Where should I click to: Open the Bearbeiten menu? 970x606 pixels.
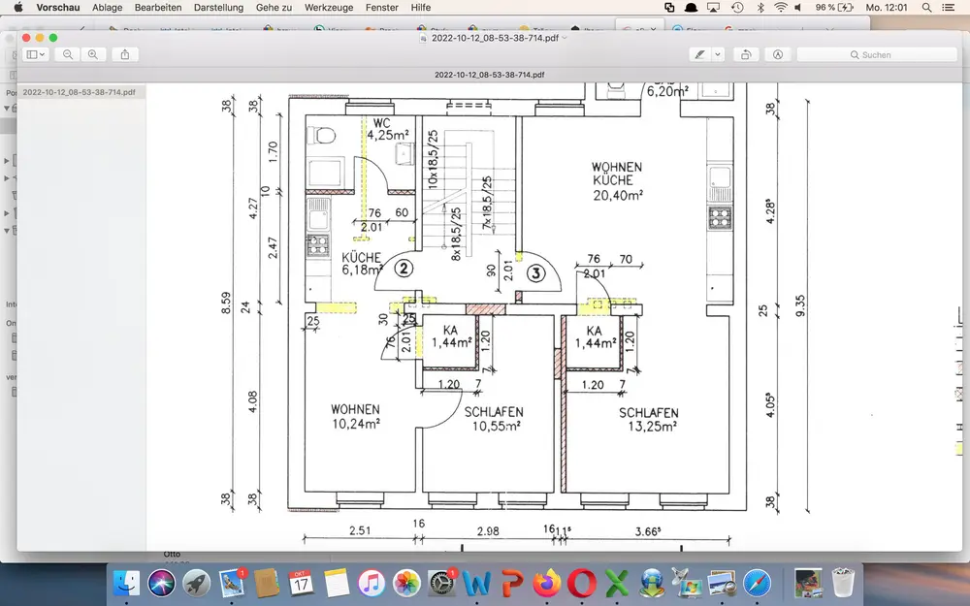click(158, 8)
